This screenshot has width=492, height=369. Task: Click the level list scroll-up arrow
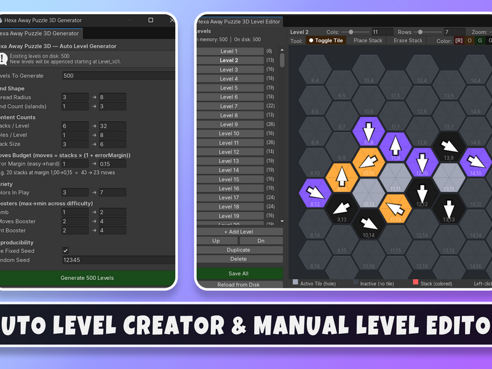pyautogui.click(x=282, y=50)
